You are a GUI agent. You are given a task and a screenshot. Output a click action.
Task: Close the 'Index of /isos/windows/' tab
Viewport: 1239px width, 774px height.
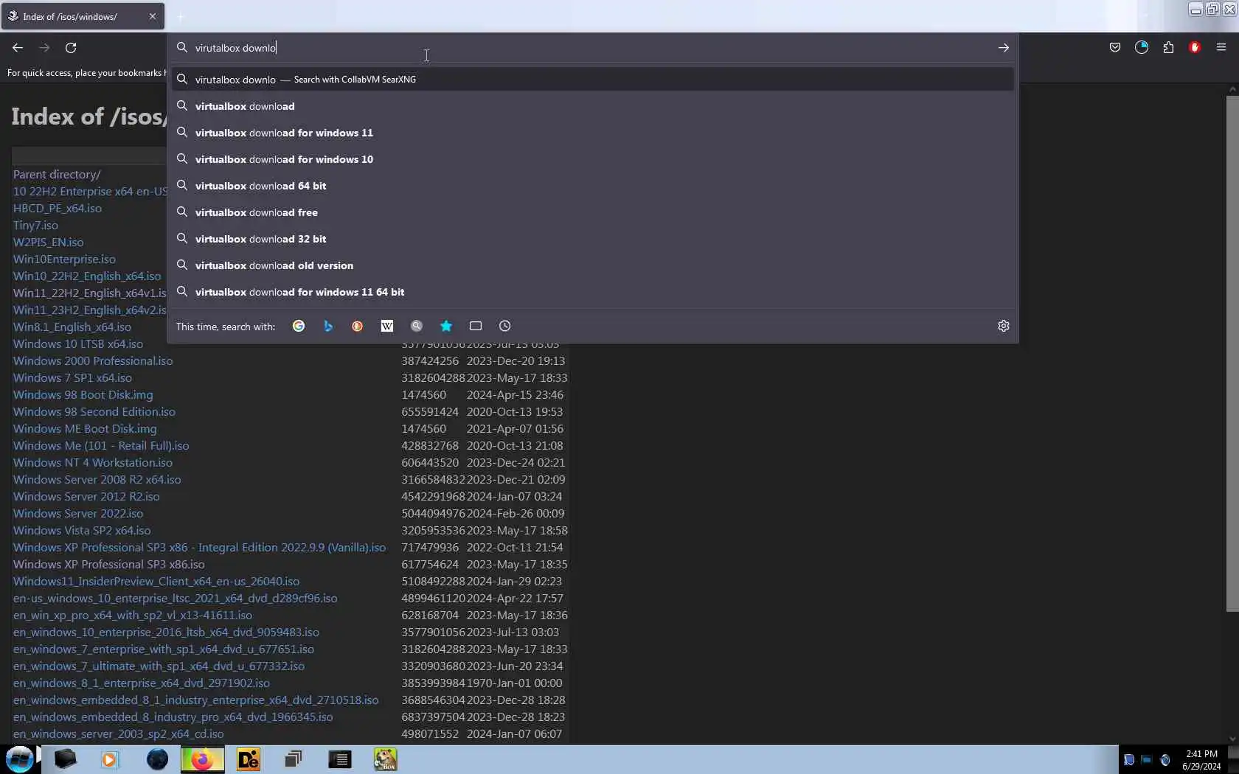point(153,16)
